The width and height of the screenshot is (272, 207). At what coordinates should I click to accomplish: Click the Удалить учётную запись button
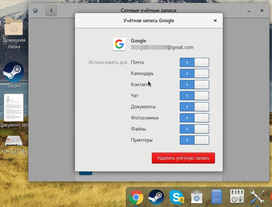point(183,158)
